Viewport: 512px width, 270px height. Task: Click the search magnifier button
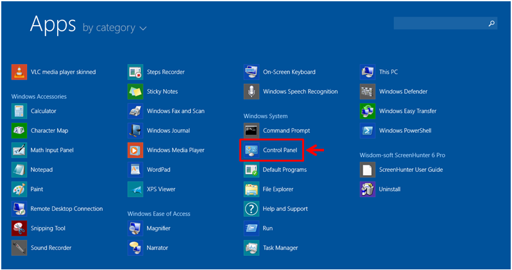tap(491, 23)
